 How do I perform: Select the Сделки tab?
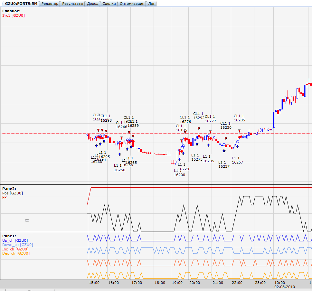pyautogui.click(x=109, y=4)
